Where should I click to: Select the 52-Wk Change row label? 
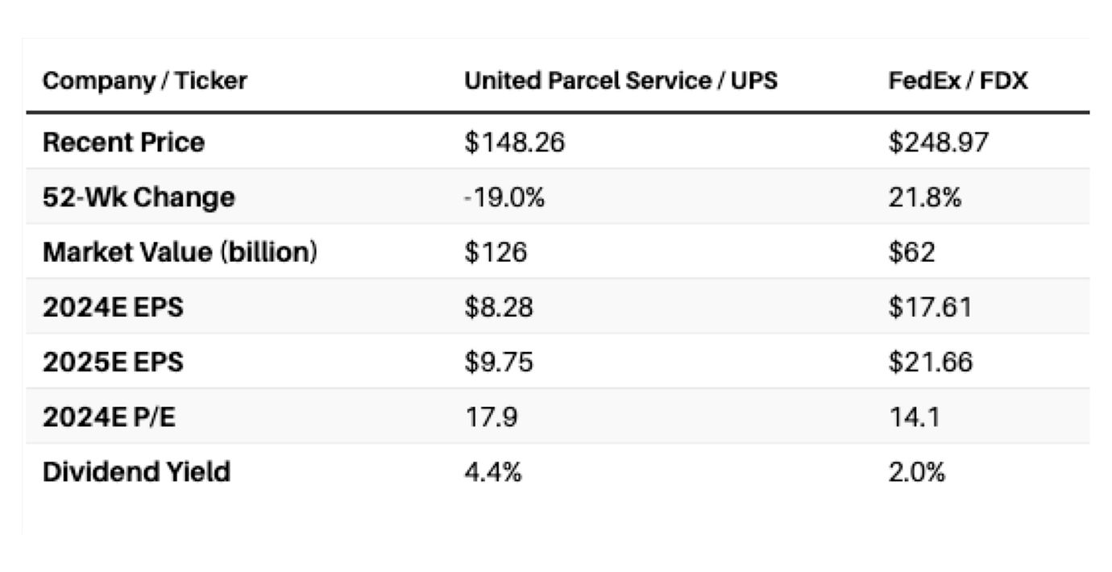pyautogui.click(x=139, y=197)
